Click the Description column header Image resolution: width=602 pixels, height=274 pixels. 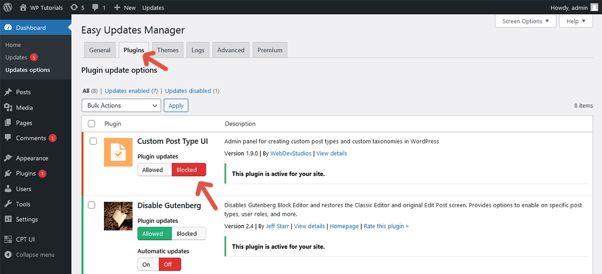tap(240, 123)
